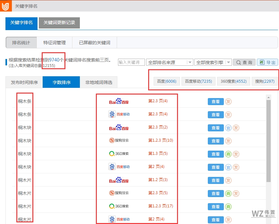279x224 pixels.
Task: Click the 百度(6006) link
Action: (x=166, y=81)
